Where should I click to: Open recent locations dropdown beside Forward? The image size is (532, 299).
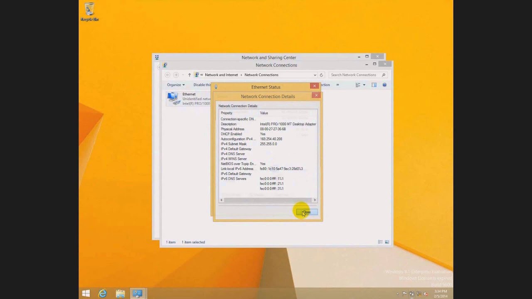tap(182, 75)
